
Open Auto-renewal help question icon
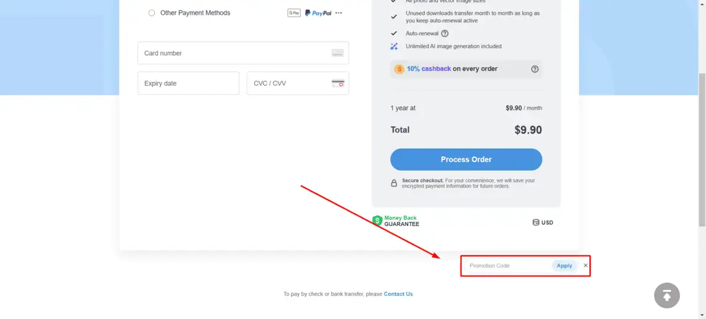445,33
